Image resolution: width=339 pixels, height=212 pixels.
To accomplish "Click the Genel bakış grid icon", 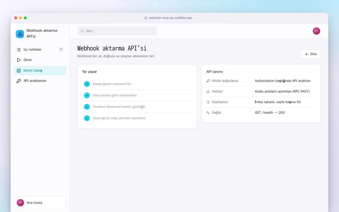I will [x=19, y=70].
